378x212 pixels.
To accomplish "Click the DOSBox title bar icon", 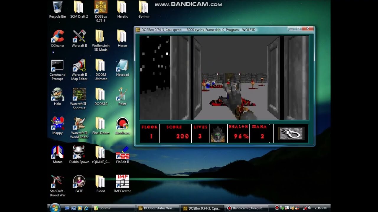I will point(138,30).
